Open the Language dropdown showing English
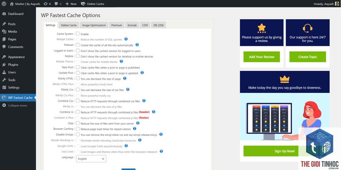Image resolution: width=341 pixels, height=170 pixels. coord(91,159)
